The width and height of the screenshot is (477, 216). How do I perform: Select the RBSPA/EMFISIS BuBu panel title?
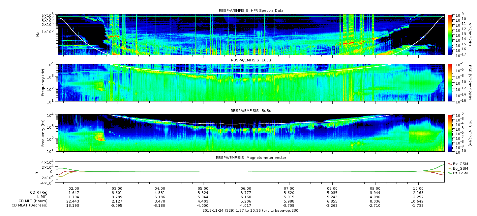pos(251,111)
